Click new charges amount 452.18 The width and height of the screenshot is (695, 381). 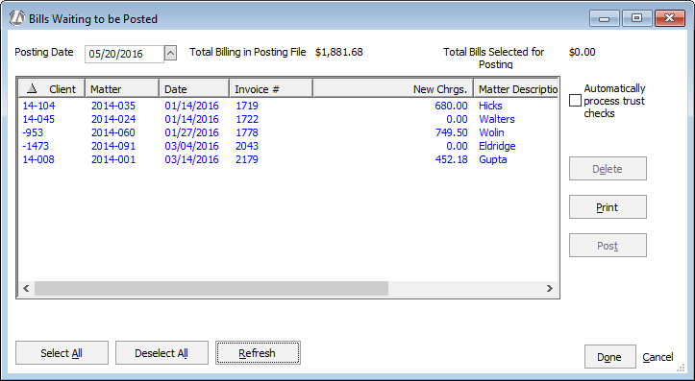(x=451, y=159)
